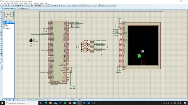Open the System menu

(41, 3)
